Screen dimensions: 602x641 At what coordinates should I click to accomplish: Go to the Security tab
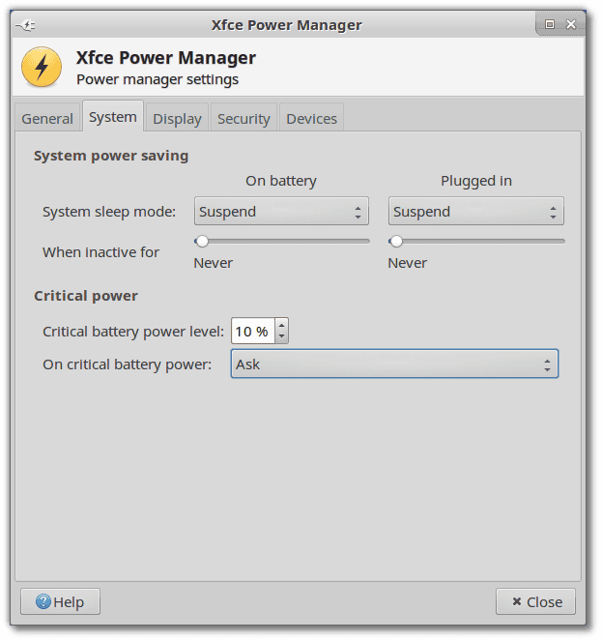coord(244,119)
